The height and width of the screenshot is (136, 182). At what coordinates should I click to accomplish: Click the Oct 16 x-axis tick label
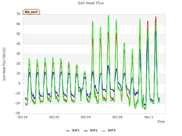tap(22, 117)
